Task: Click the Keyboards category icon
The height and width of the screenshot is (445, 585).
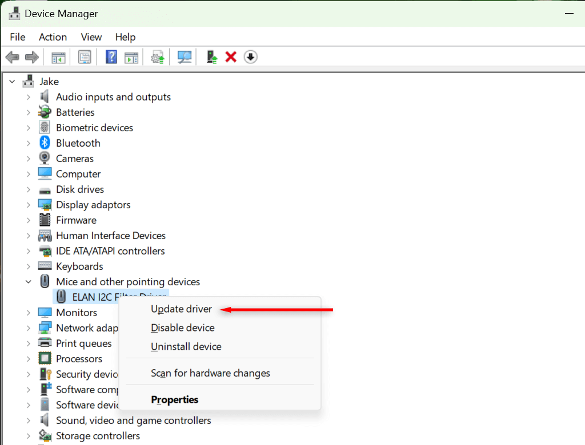Action: (45, 266)
